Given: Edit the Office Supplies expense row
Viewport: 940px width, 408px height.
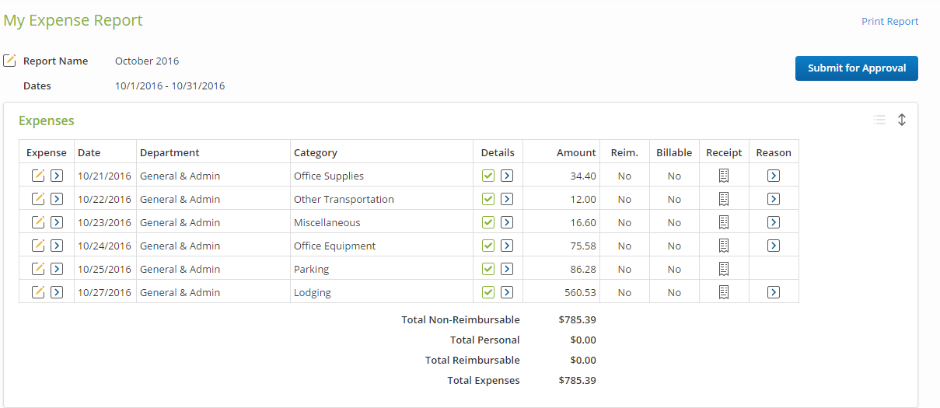Looking at the screenshot, I should point(37,176).
